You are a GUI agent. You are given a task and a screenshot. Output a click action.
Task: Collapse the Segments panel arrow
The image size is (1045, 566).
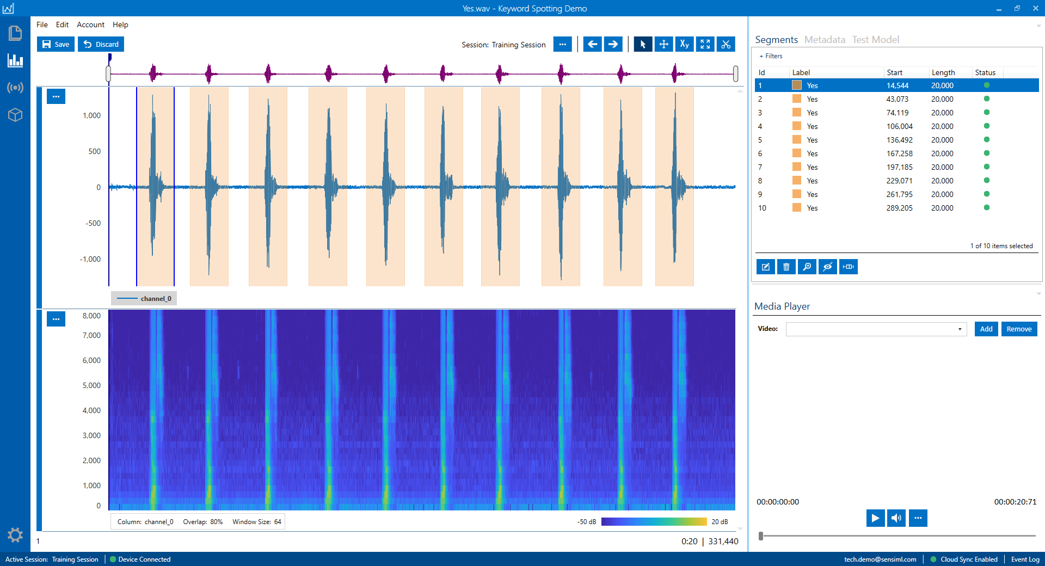pyautogui.click(x=1038, y=26)
